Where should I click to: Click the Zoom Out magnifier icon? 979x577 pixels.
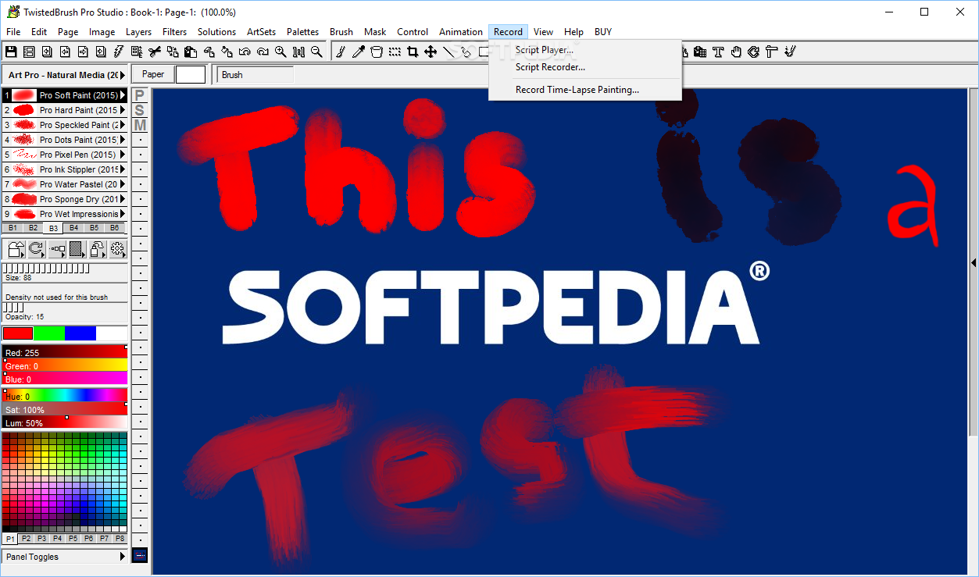(316, 52)
